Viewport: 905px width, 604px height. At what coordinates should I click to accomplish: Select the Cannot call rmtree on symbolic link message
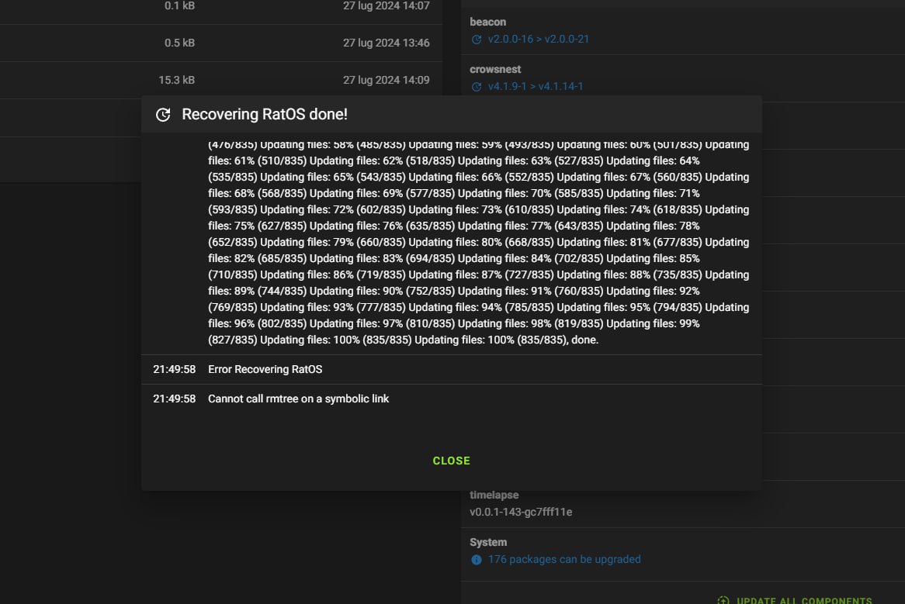pyautogui.click(x=298, y=399)
